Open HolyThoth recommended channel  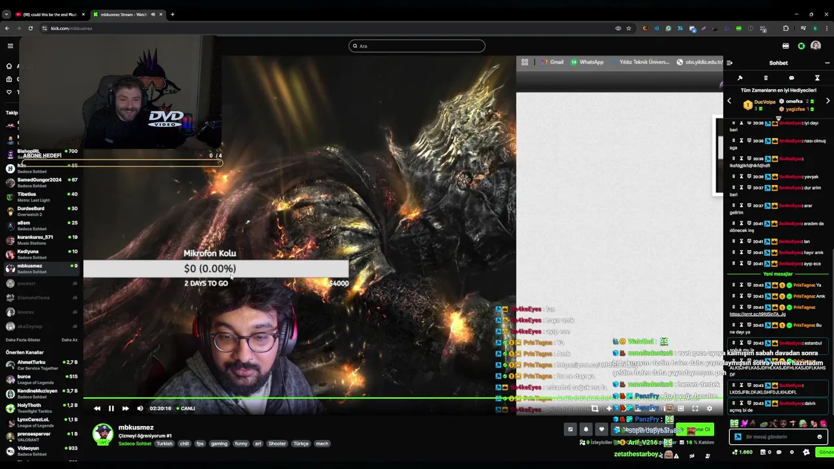click(40, 408)
